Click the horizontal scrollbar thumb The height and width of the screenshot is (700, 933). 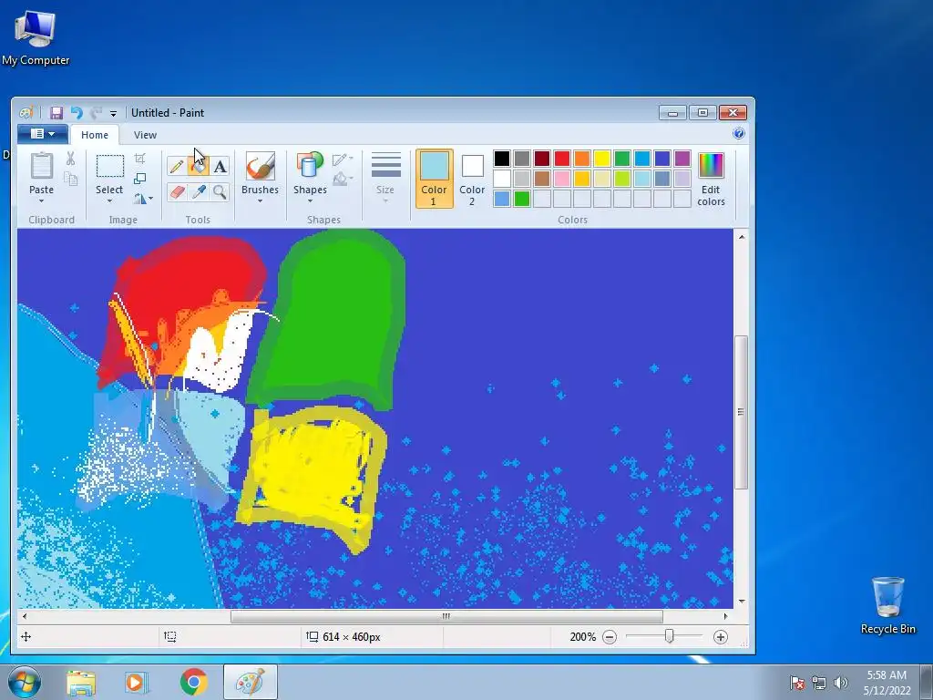click(x=446, y=616)
